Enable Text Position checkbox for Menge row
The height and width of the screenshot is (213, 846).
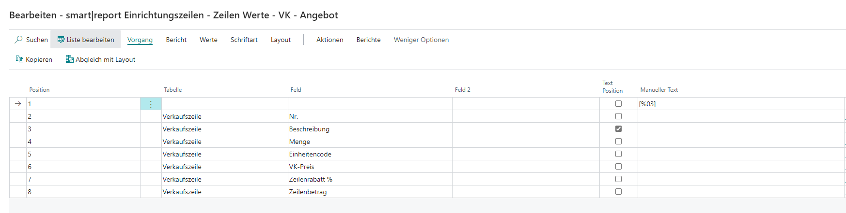point(618,142)
